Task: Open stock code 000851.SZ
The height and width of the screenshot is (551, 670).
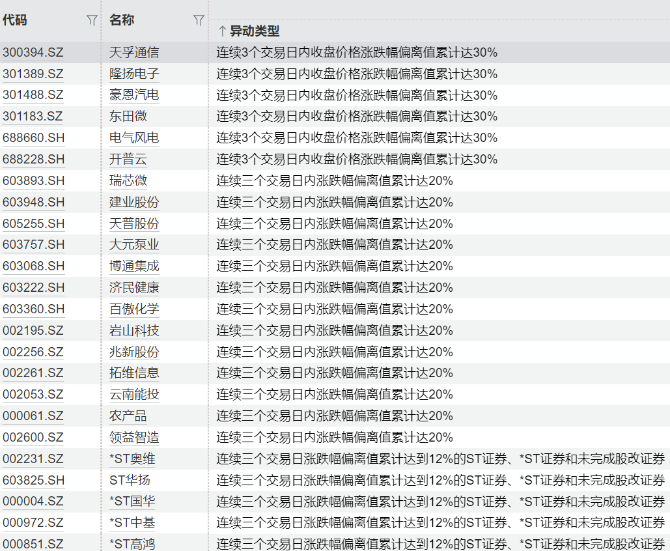Action: (33, 544)
